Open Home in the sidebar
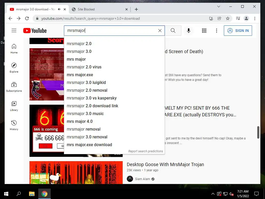Screen dimensions: 265x199 click(x=14, y=49)
